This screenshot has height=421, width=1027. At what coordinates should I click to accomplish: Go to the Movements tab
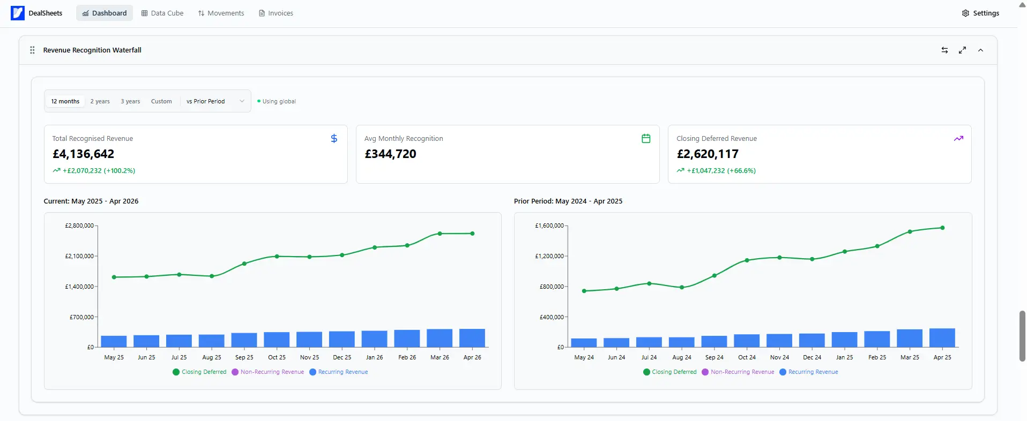point(221,13)
